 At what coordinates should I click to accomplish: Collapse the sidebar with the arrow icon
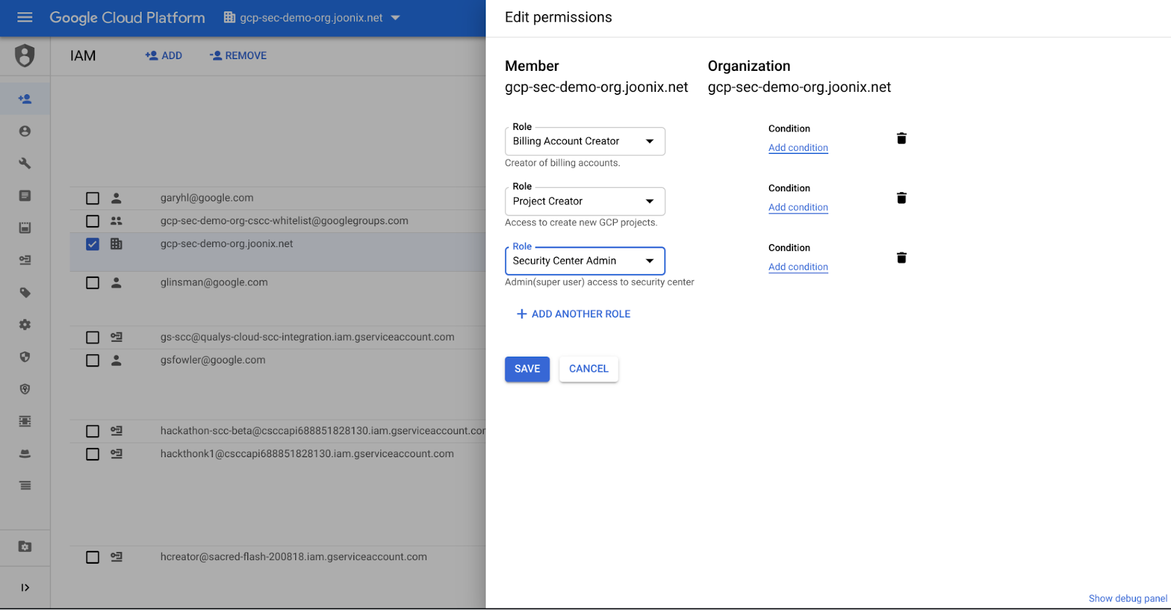coord(25,587)
